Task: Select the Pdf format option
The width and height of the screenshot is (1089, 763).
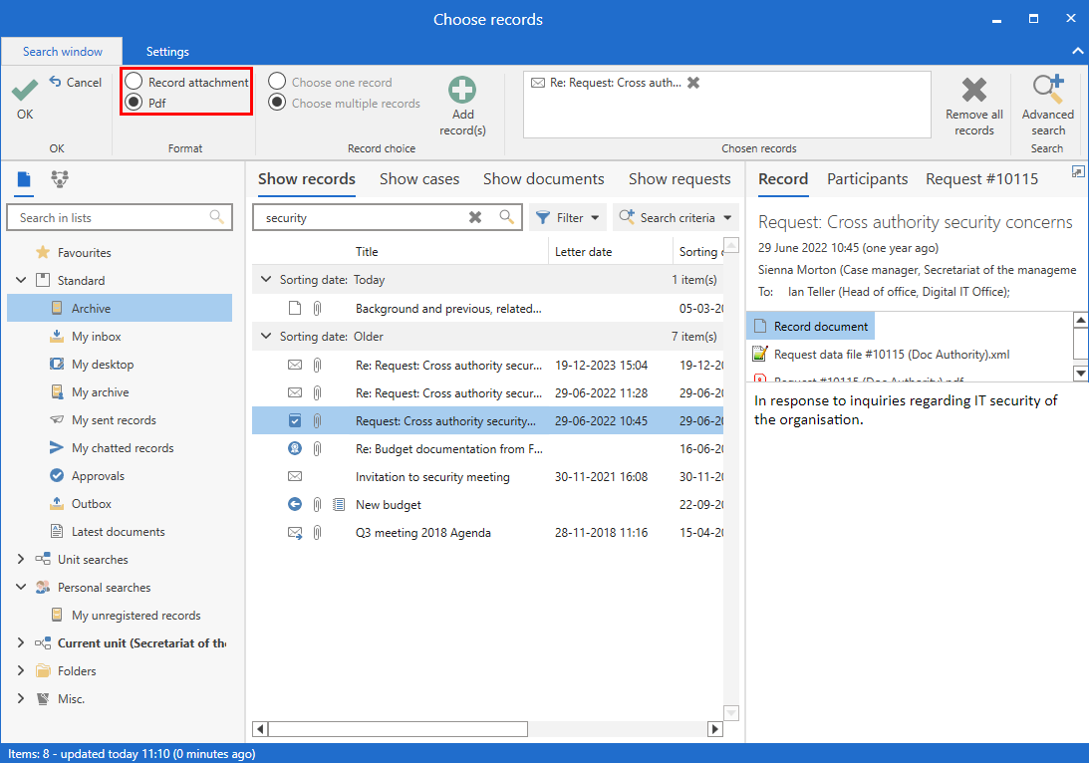Action: [x=134, y=103]
